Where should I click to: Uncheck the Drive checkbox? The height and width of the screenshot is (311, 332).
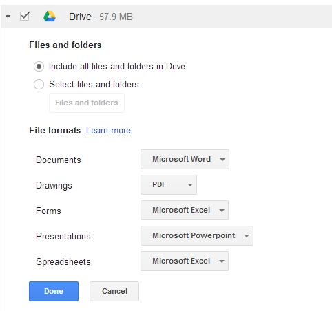(x=25, y=17)
